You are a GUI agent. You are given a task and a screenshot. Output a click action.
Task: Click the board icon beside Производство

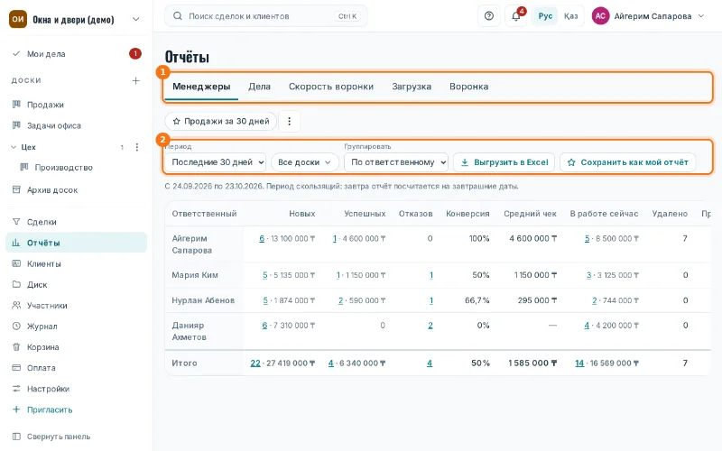pyautogui.click(x=24, y=167)
